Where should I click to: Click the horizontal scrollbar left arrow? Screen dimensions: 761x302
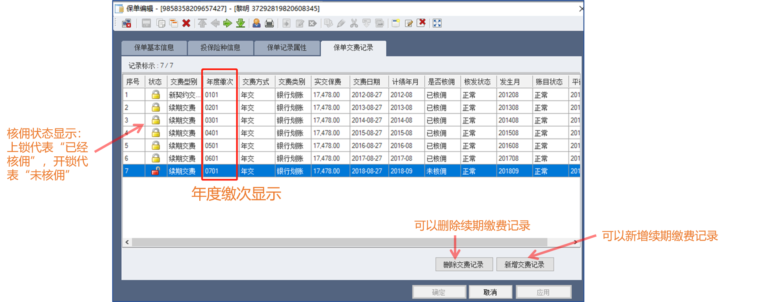(127, 242)
